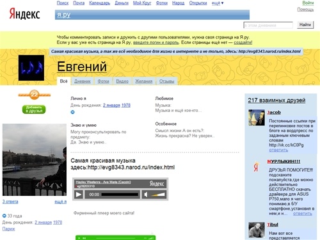Click the введите логин и пароль link
The image size is (320, 240).
pos(156,42)
